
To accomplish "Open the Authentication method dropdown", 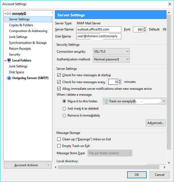I will pos(111,59).
